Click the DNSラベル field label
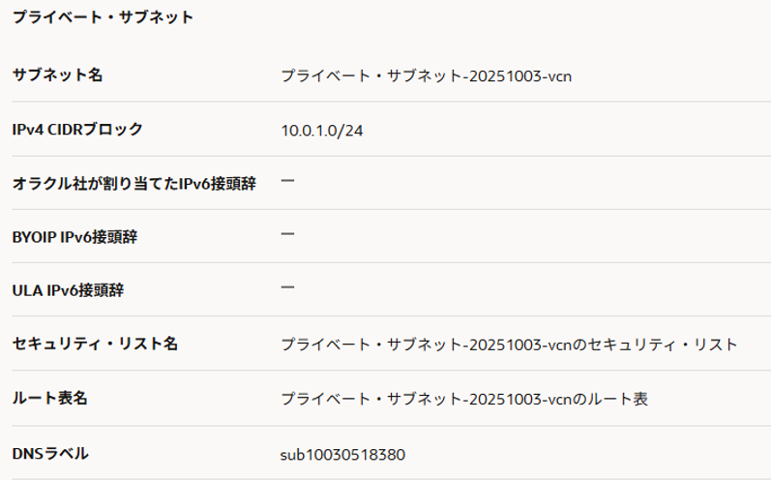771x480 pixels. coord(50,452)
